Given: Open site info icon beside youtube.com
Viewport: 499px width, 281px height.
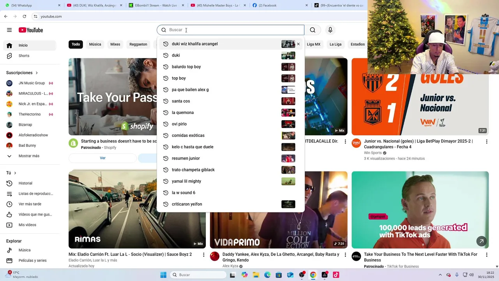Looking at the screenshot, I should [35, 16].
